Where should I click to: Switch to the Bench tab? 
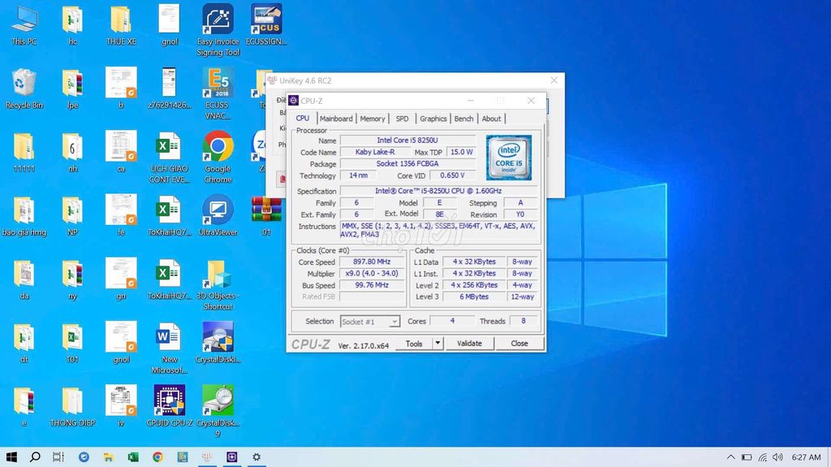463,119
